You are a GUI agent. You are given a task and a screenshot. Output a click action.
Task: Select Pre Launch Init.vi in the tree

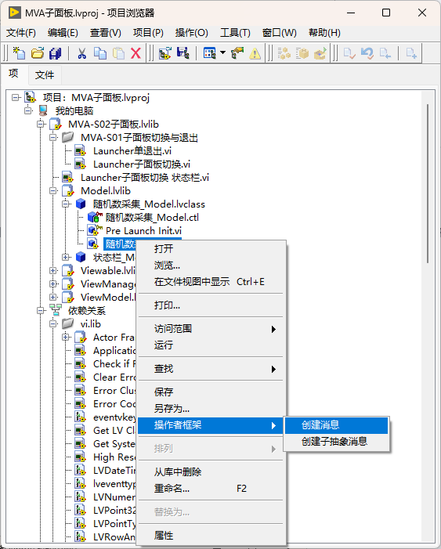click(143, 230)
